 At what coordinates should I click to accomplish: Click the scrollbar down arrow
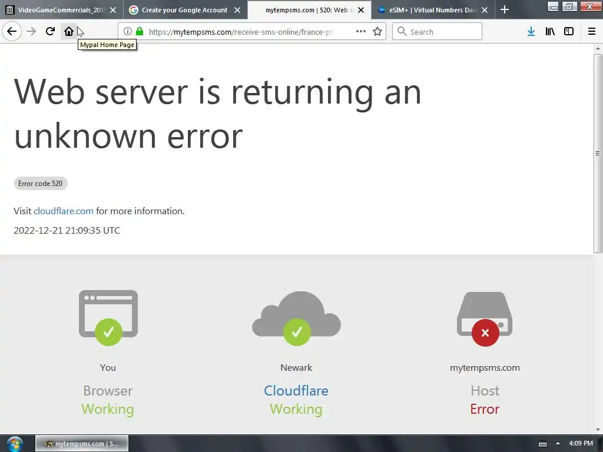(x=598, y=430)
